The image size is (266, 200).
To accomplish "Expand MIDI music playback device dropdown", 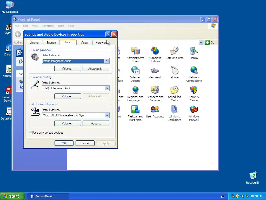I will pyautogui.click(x=107, y=115).
